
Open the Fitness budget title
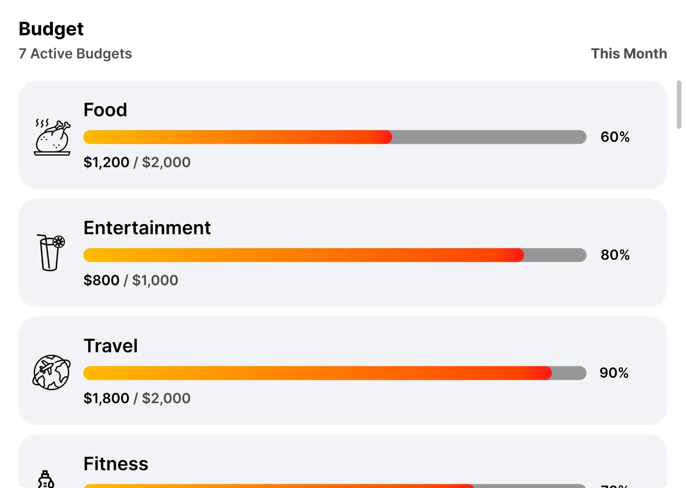point(116,464)
